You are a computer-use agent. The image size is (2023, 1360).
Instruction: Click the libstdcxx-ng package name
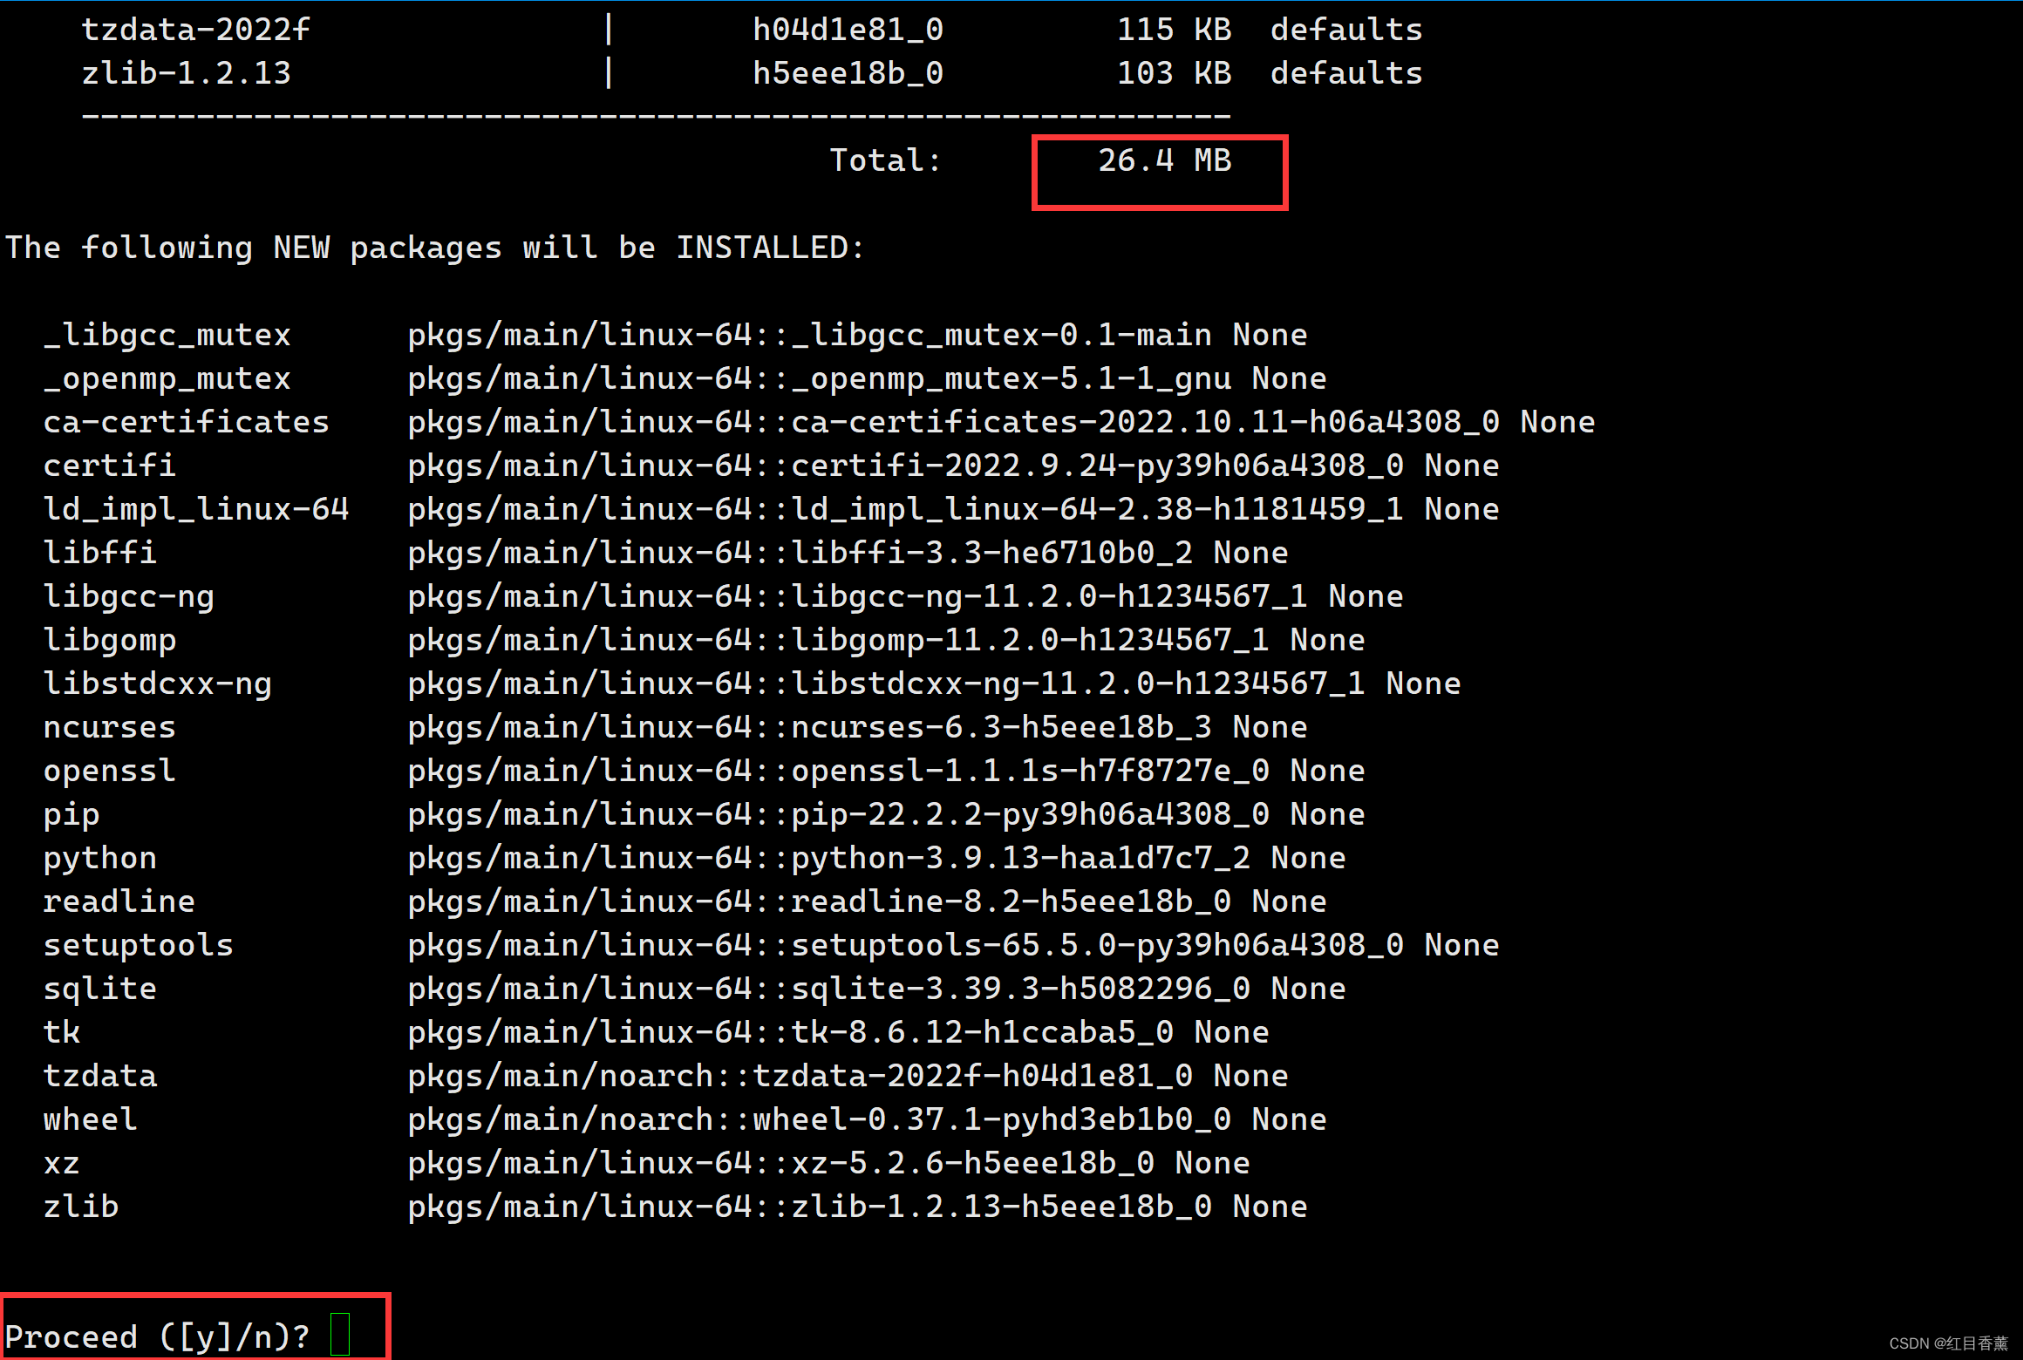[158, 683]
